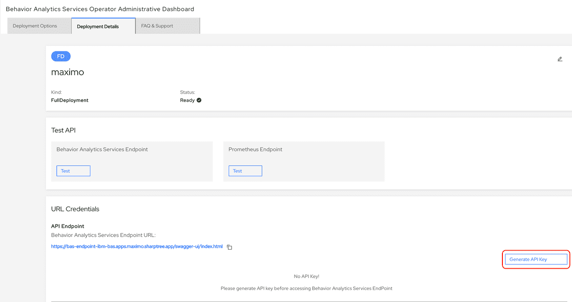Click the checkmark next to the Status label
The image size is (572, 302).
click(199, 100)
